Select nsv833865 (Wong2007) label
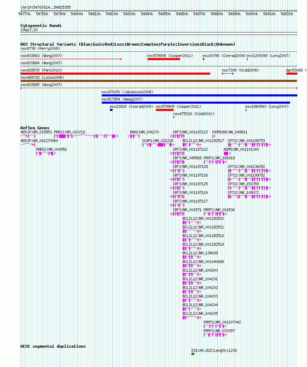This screenshot has height=367, width=307. [x=42, y=85]
